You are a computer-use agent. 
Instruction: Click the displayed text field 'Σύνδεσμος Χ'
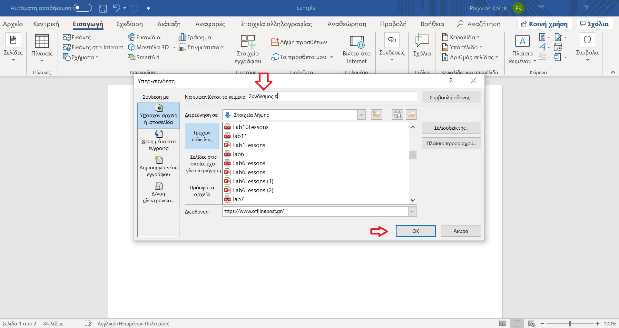[332, 97]
